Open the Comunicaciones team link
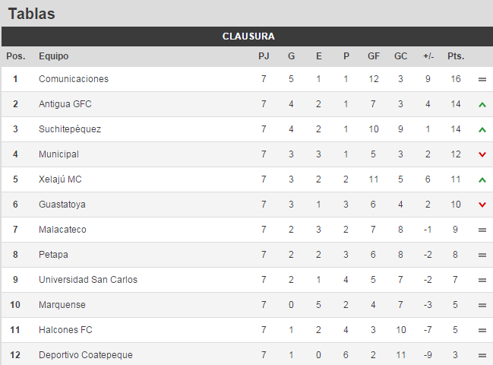This screenshot has height=365, width=493. coord(74,79)
